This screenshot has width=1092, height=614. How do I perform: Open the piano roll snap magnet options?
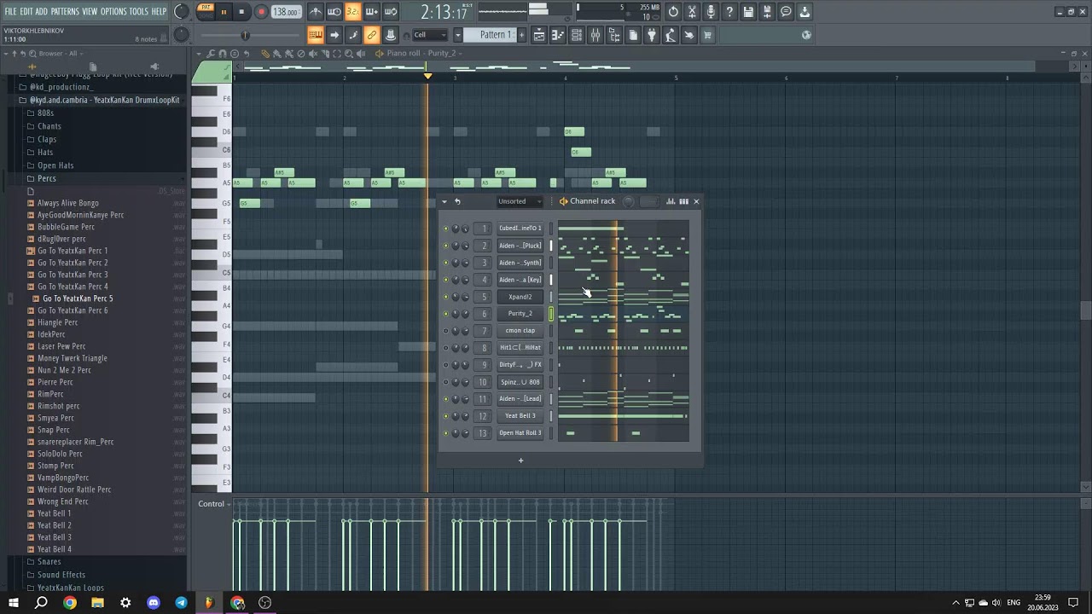click(223, 54)
